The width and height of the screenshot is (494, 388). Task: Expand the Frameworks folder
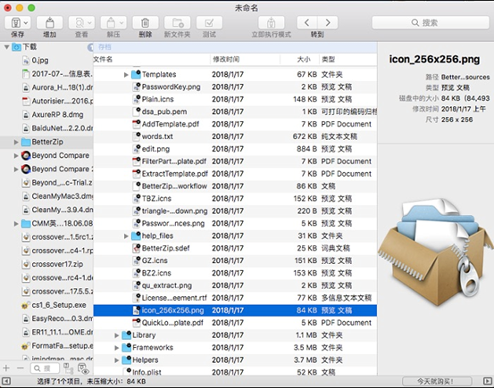coord(116,348)
